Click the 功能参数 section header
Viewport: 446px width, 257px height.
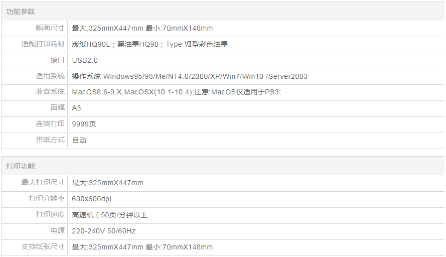21,12
